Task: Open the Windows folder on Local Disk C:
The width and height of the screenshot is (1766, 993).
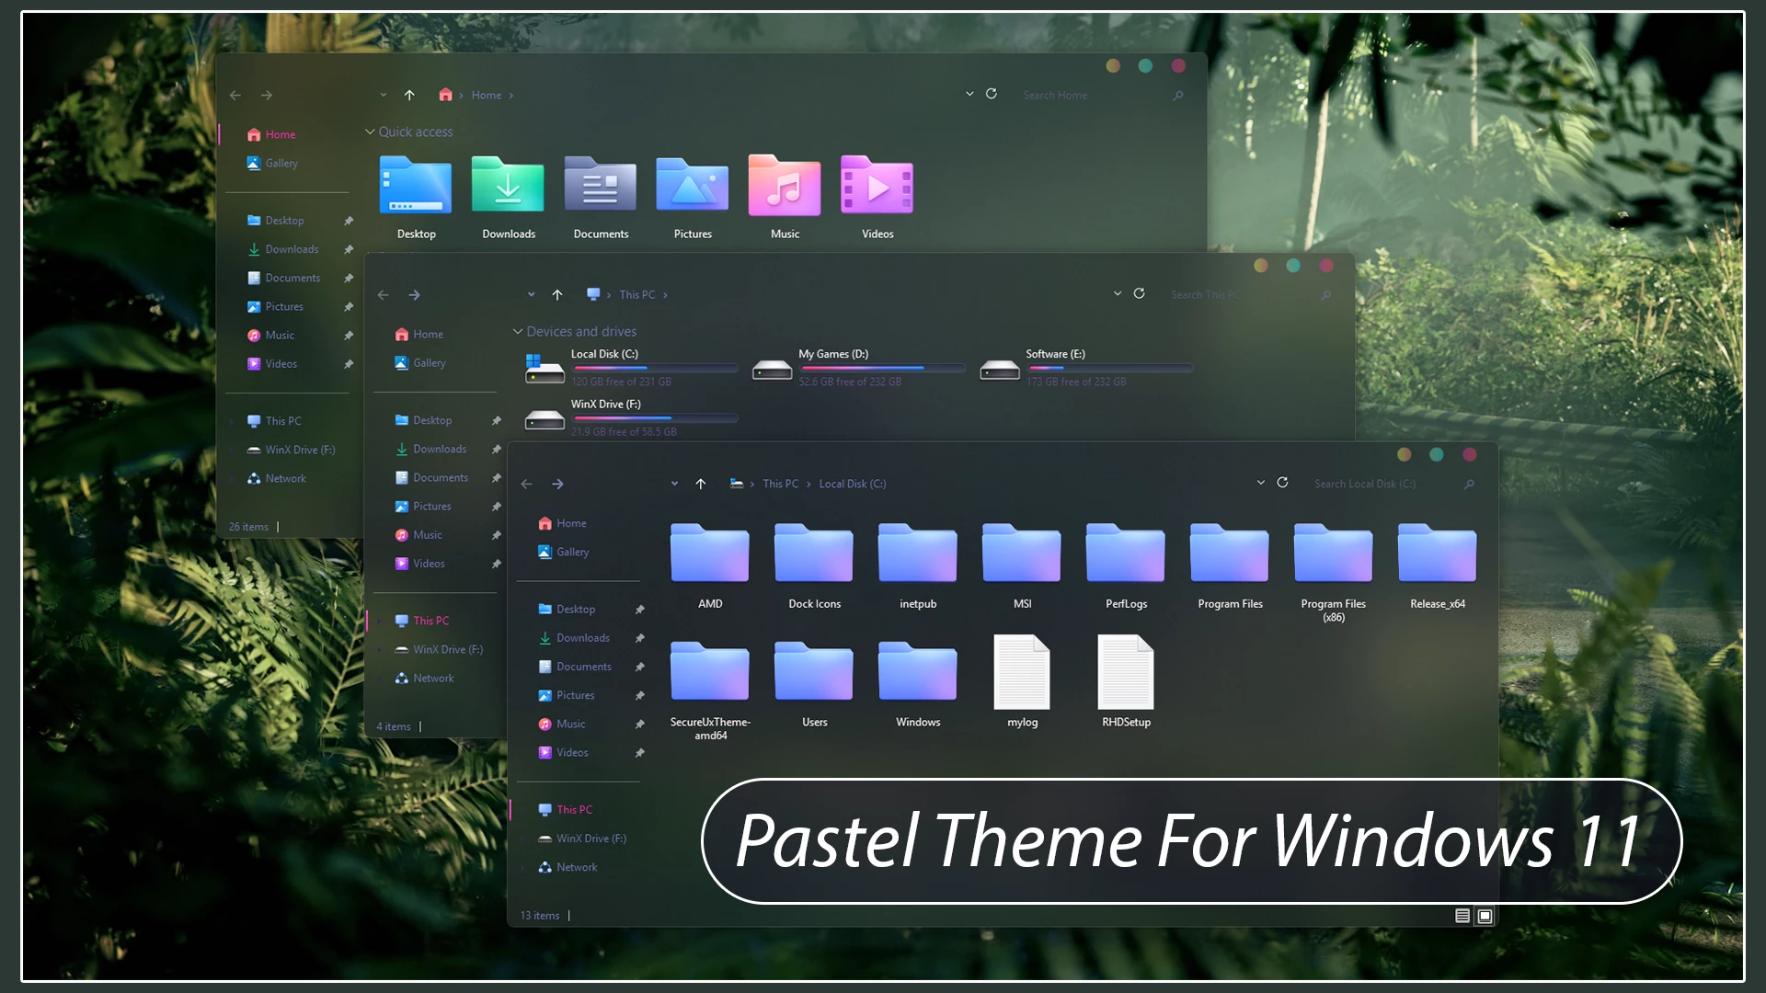Action: tap(916, 671)
